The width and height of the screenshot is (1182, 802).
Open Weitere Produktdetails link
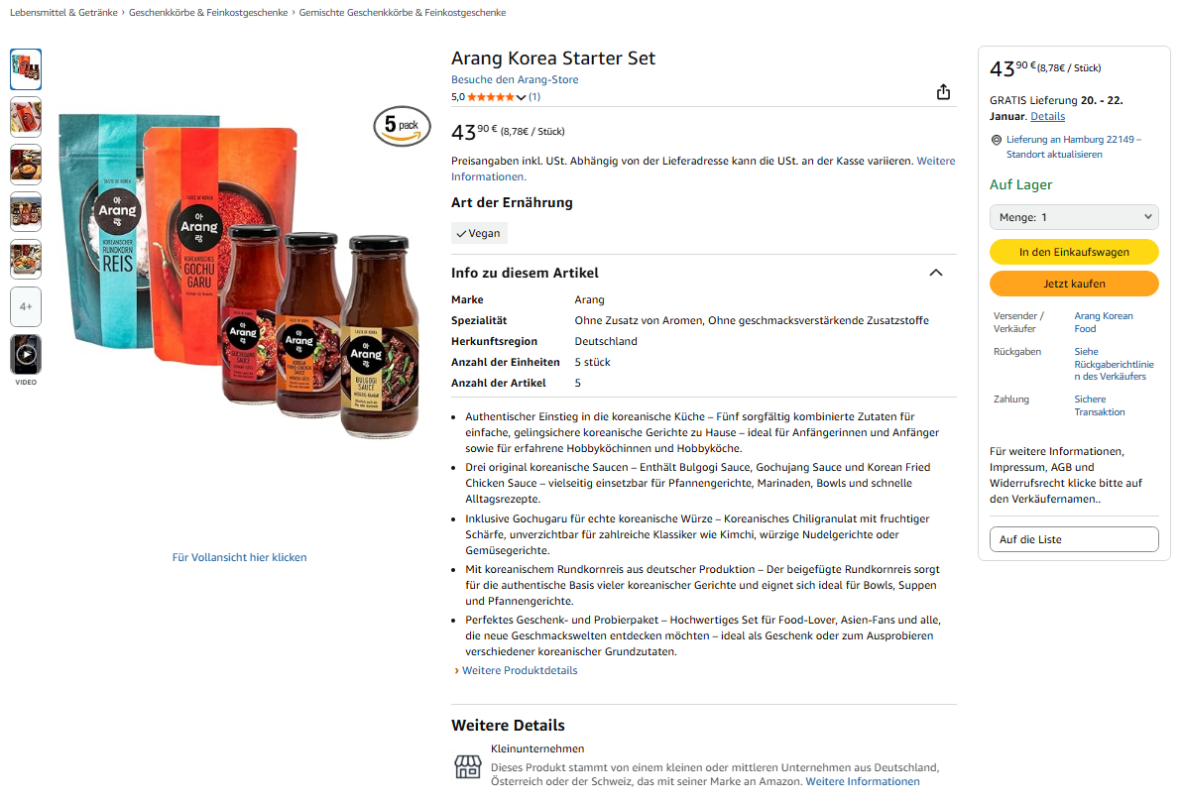[520, 670]
